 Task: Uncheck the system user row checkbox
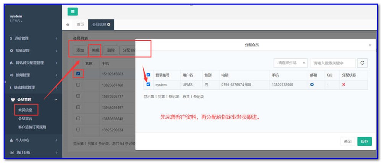(x=148, y=84)
